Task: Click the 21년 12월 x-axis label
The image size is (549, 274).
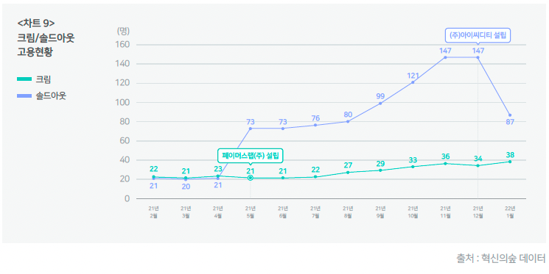Action: pos(478,212)
